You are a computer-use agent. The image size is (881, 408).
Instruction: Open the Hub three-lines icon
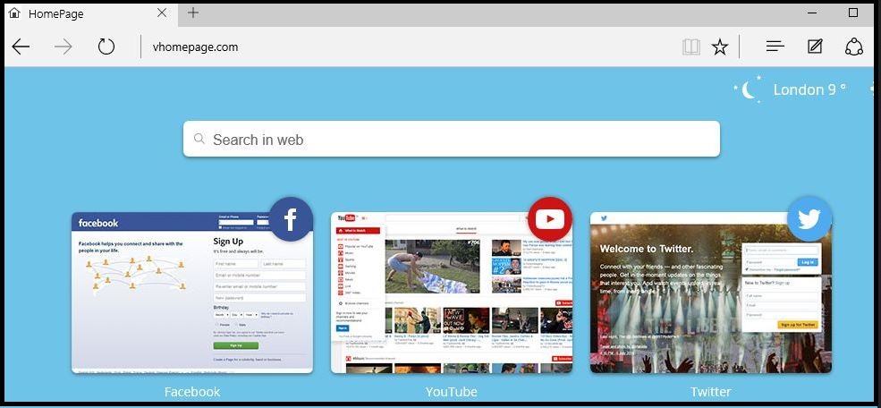click(x=775, y=47)
